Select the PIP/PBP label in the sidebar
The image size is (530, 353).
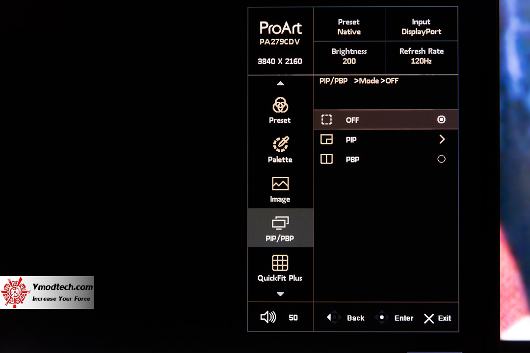280,239
